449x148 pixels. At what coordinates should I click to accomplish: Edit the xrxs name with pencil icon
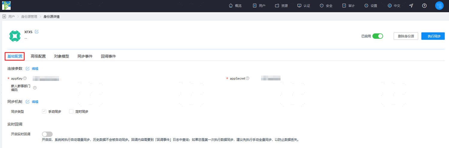pos(37,32)
